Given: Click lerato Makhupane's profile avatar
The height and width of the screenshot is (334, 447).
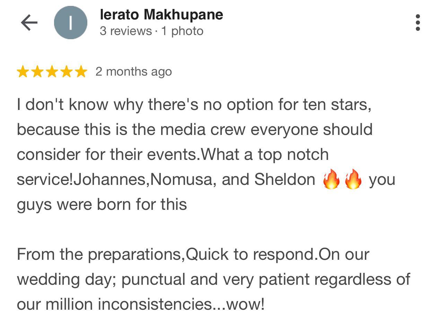Looking at the screenshot, I should coord(70,22).
